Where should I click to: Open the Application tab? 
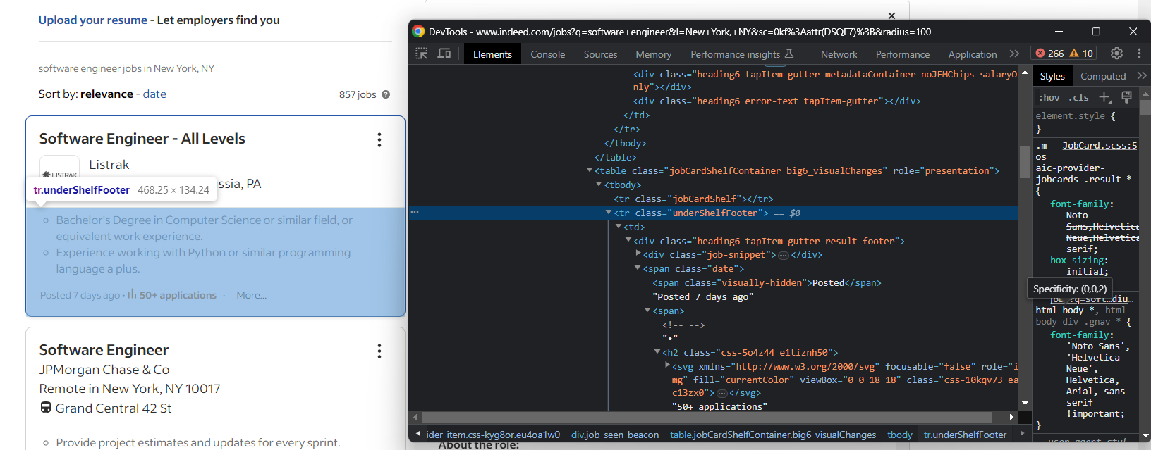point(973,54)
